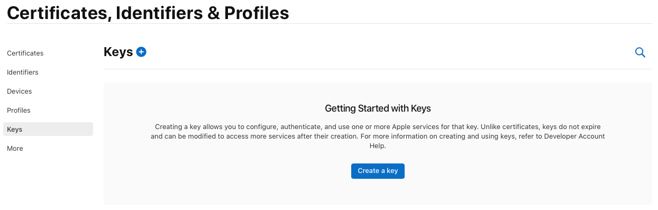Screen dimensions: 658x210
Task: Click the Getting Started with Keys heading
Action: [x=378, y=108]
